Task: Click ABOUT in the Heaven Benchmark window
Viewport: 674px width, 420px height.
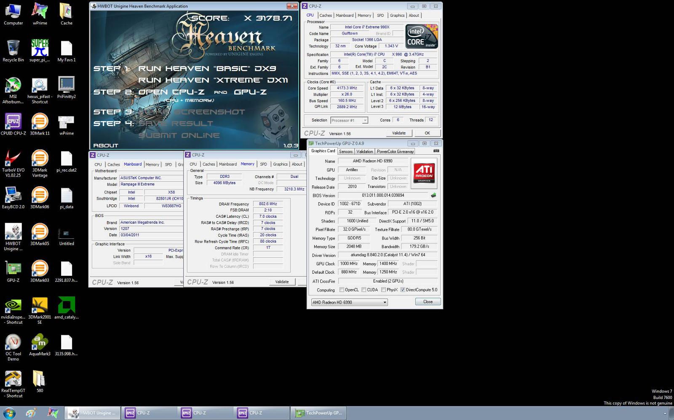Action: pyautogui.click(x=106, y=145)
